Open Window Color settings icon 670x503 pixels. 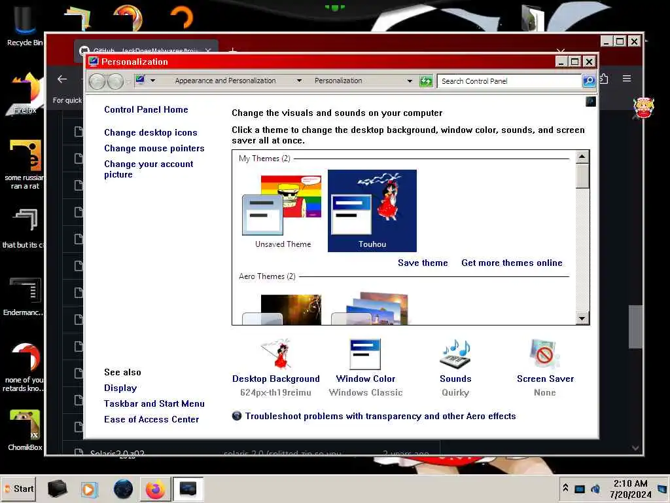[365, 354]
